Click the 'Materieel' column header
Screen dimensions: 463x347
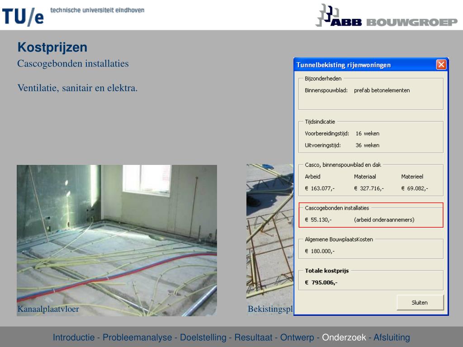[412, 177]
